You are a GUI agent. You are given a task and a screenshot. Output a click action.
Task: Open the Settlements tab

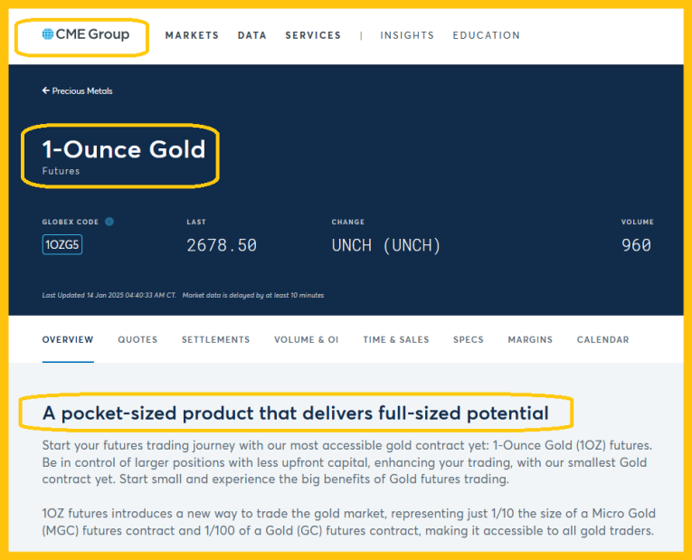coord(215,340)
